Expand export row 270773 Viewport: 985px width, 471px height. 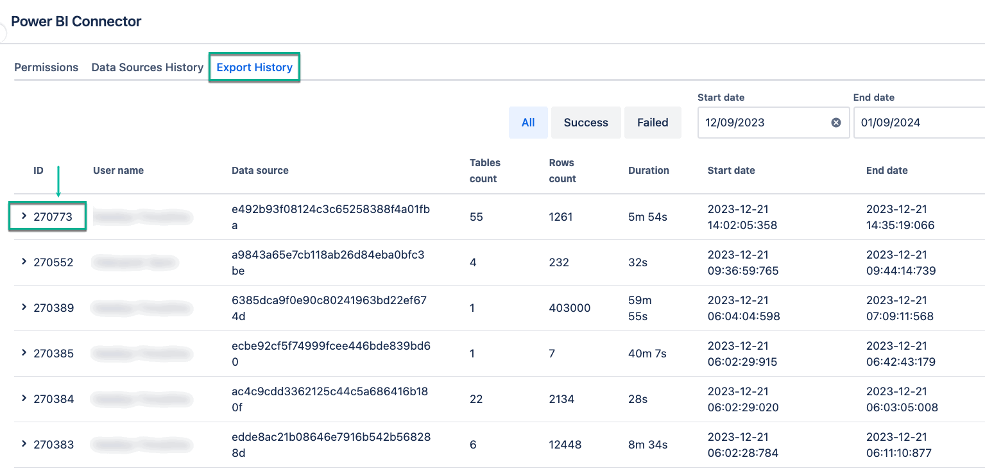[24, 216]
